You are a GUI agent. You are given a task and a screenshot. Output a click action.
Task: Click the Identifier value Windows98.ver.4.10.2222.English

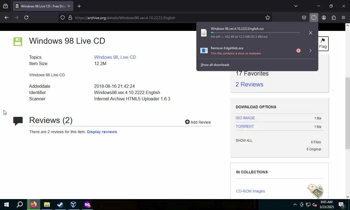click(127, 92)
